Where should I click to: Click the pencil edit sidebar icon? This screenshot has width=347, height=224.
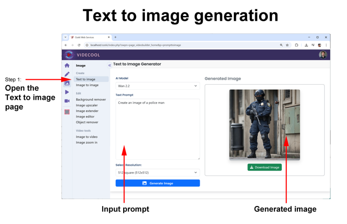[x=67, y=74]
